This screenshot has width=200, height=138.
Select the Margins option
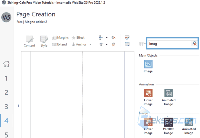[61, 38]
